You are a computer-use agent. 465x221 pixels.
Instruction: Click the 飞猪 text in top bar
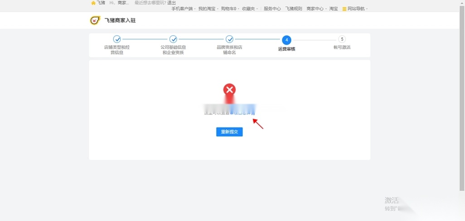click(x=101, y=3)
